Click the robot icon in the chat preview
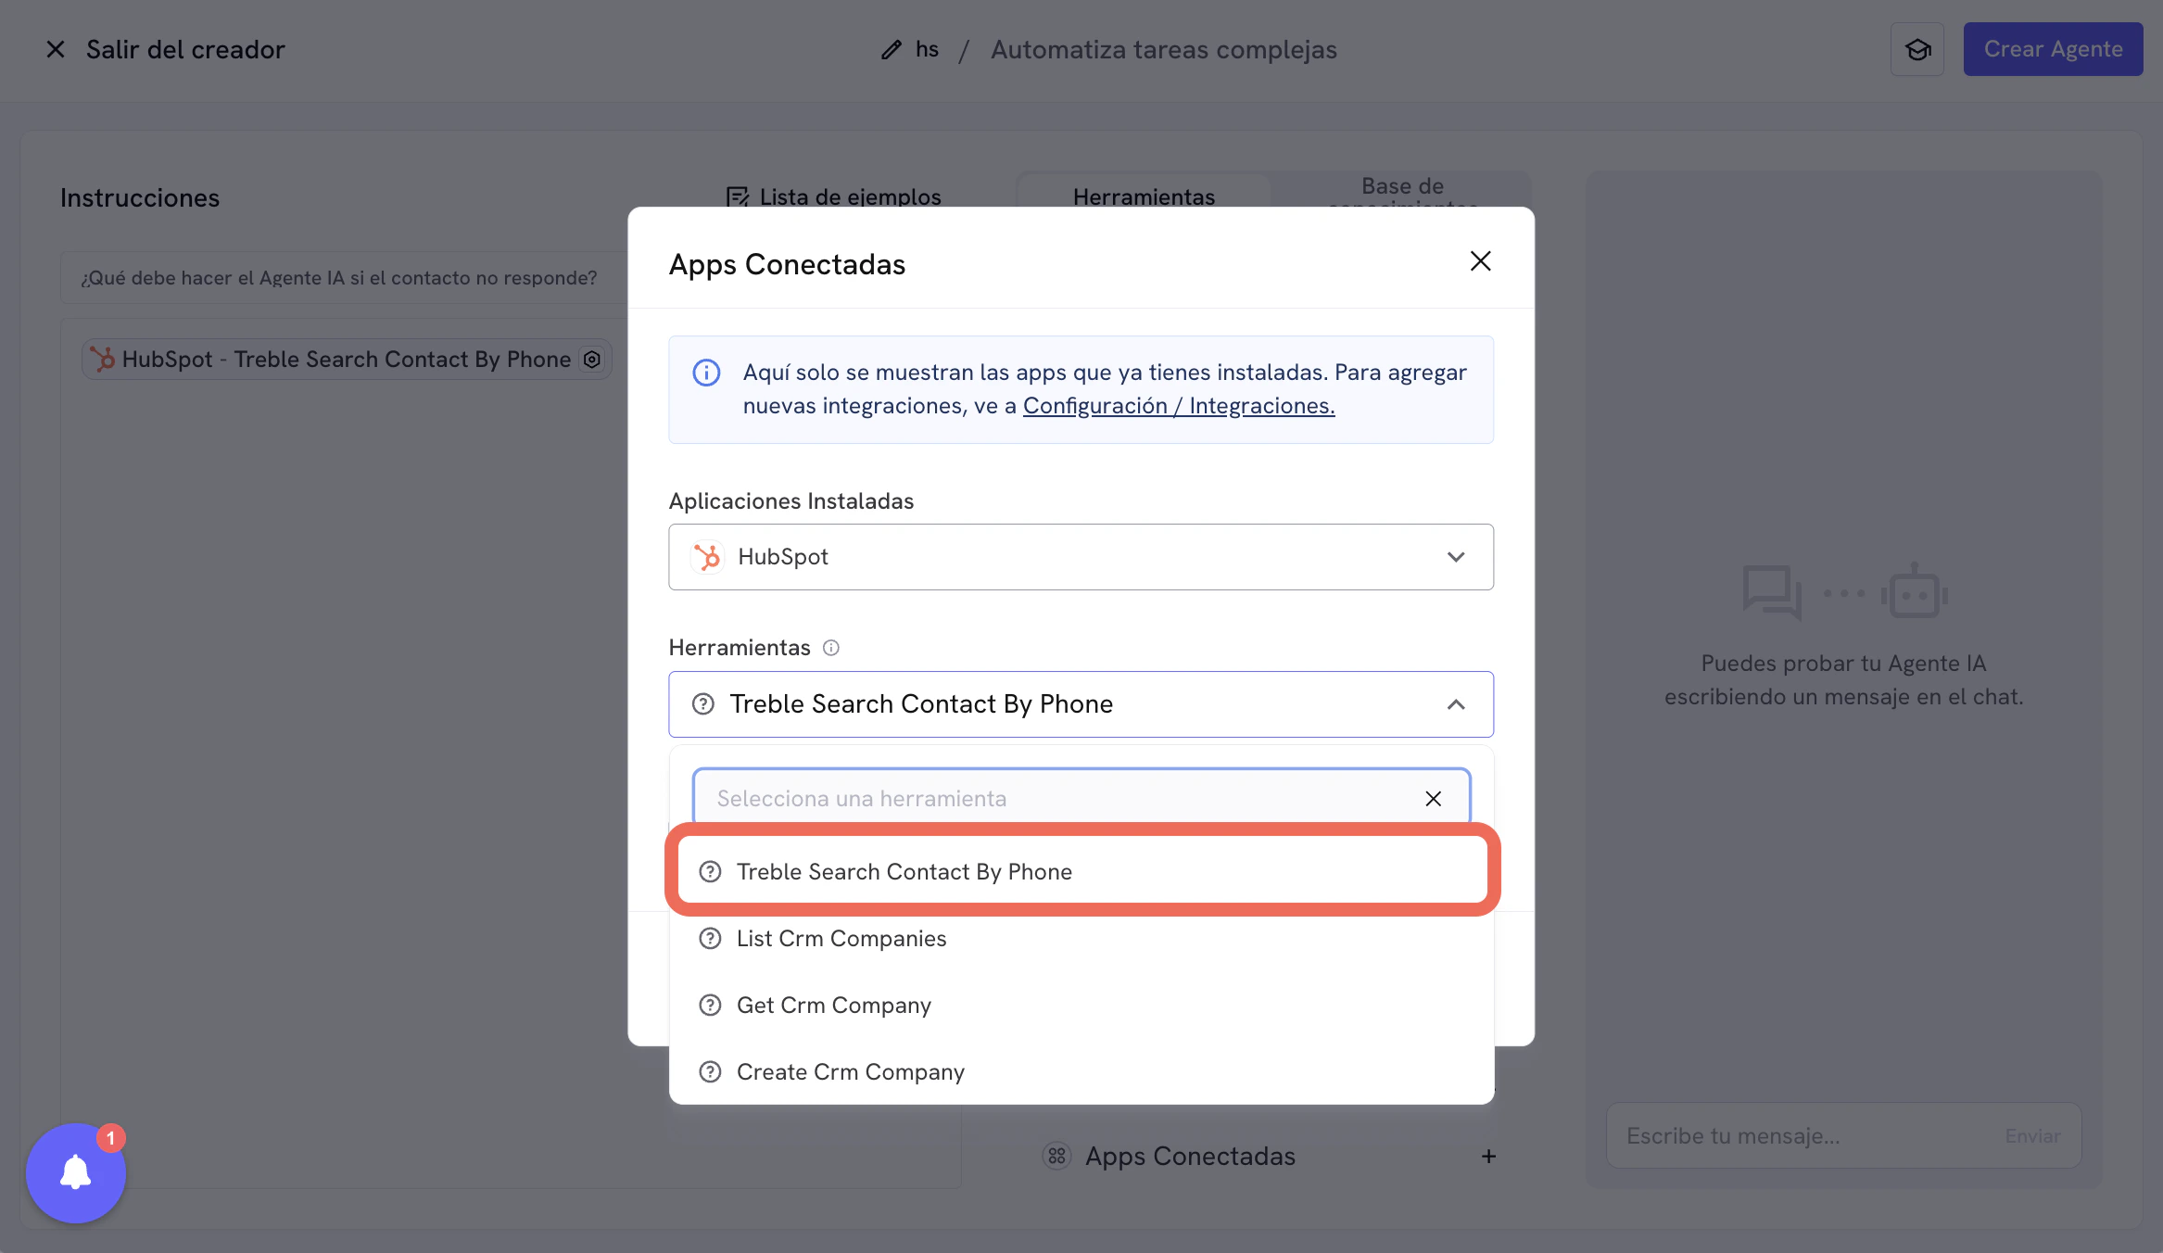Screen dimensions: 2163x1253 click(x=1915, y=591)
